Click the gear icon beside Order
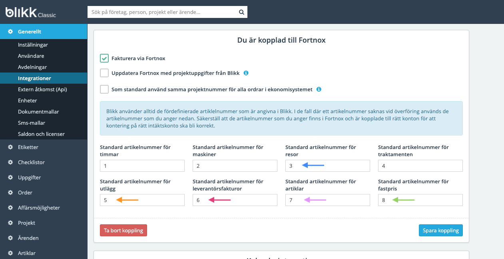The width and height of the screenshot is (504, 259). (10, 192)
